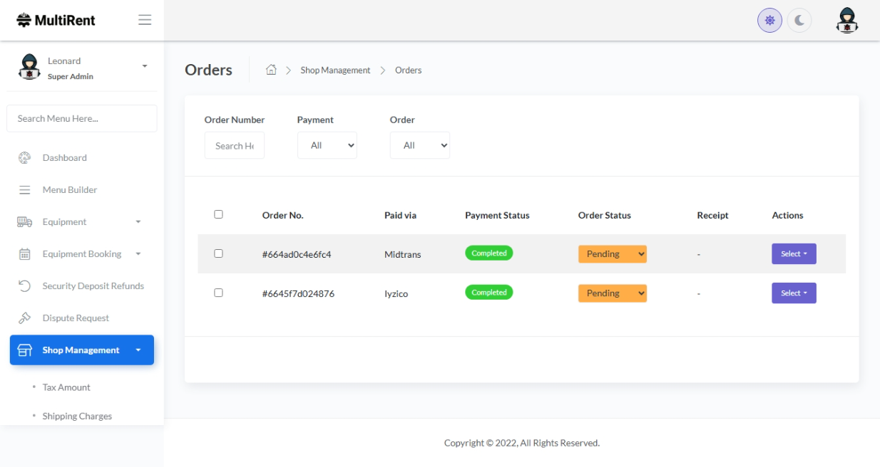Click the Security Deposit Refunds icon
This screenshot has width=880, height=467.
click(24, 286)
